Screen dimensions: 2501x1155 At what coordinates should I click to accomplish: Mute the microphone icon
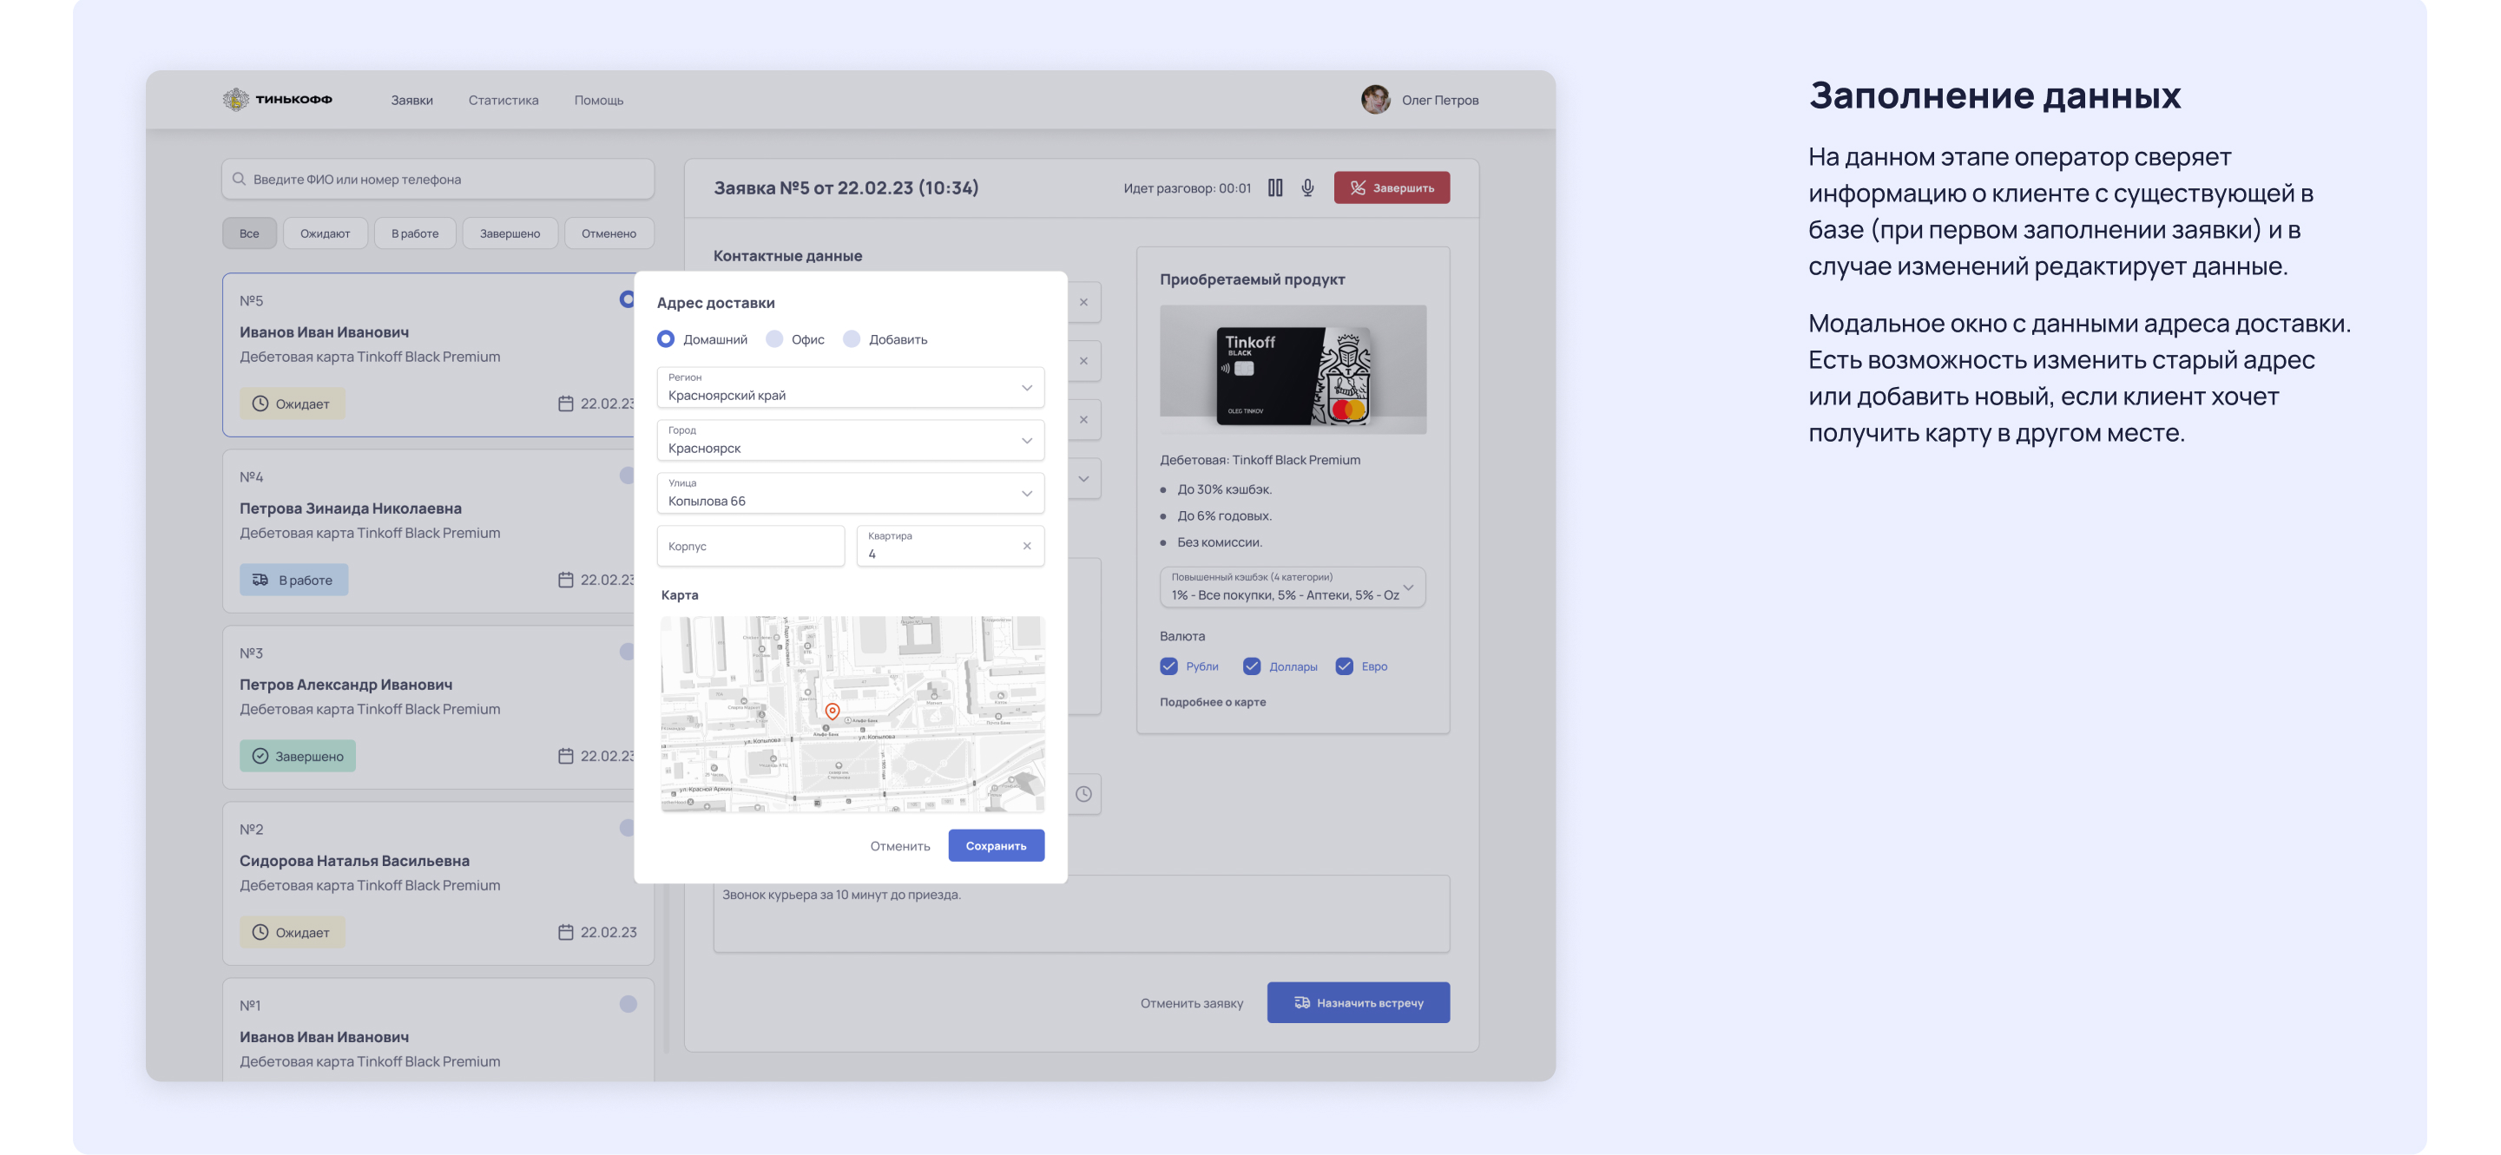[1307, 187]
